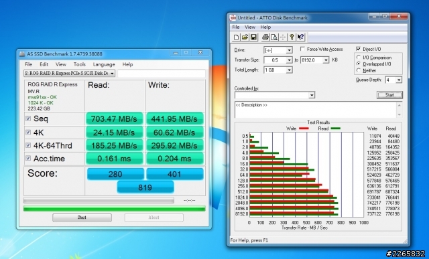
Task: Uncheck the Direct I/O checkbox
Action: (358, 49)
